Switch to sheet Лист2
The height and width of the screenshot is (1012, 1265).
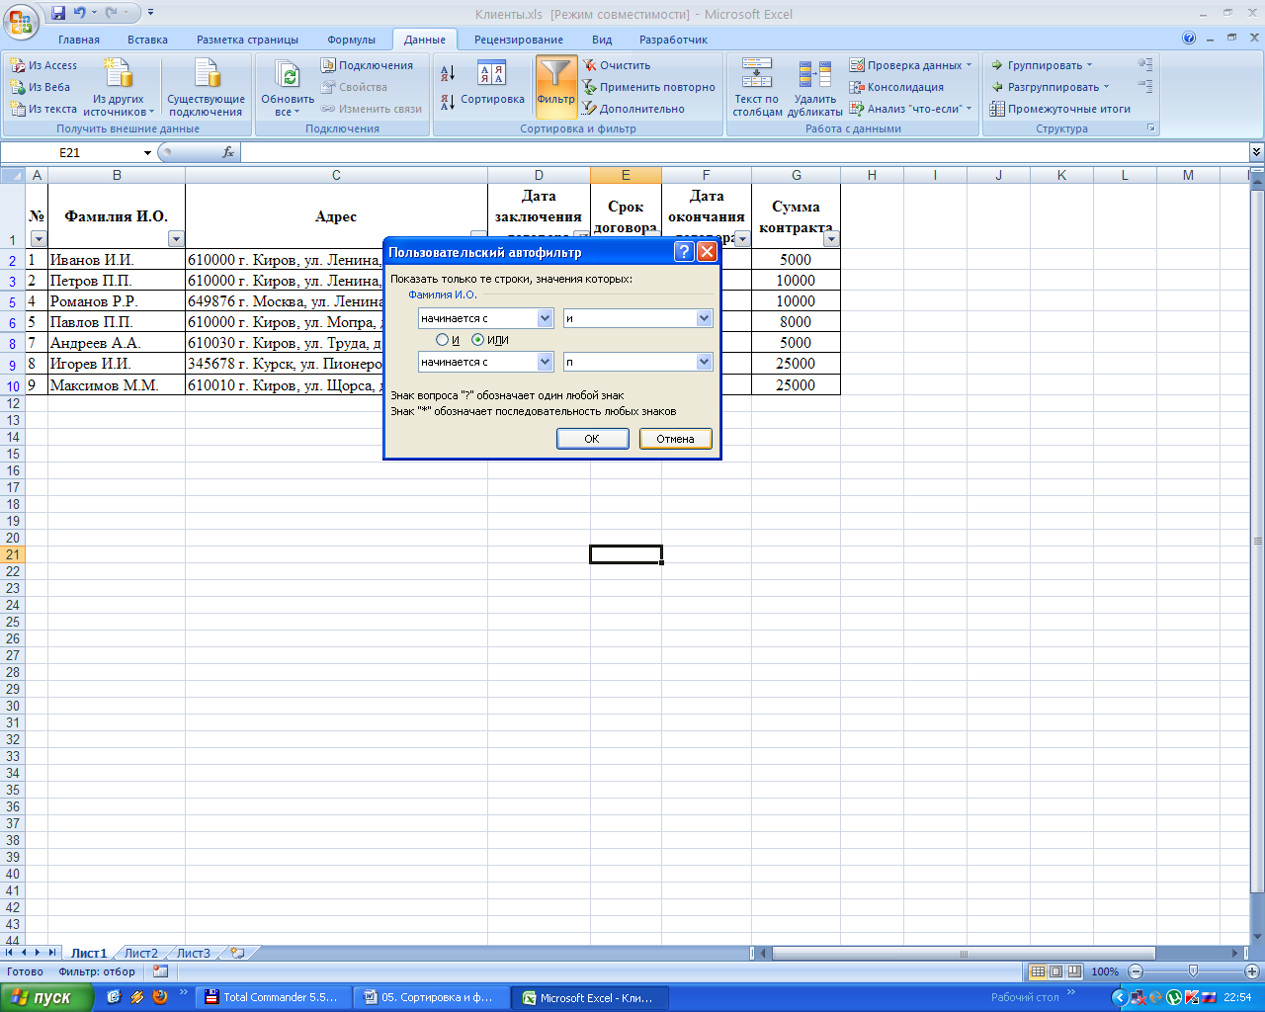pyautogui.click(x=140, y=954)
